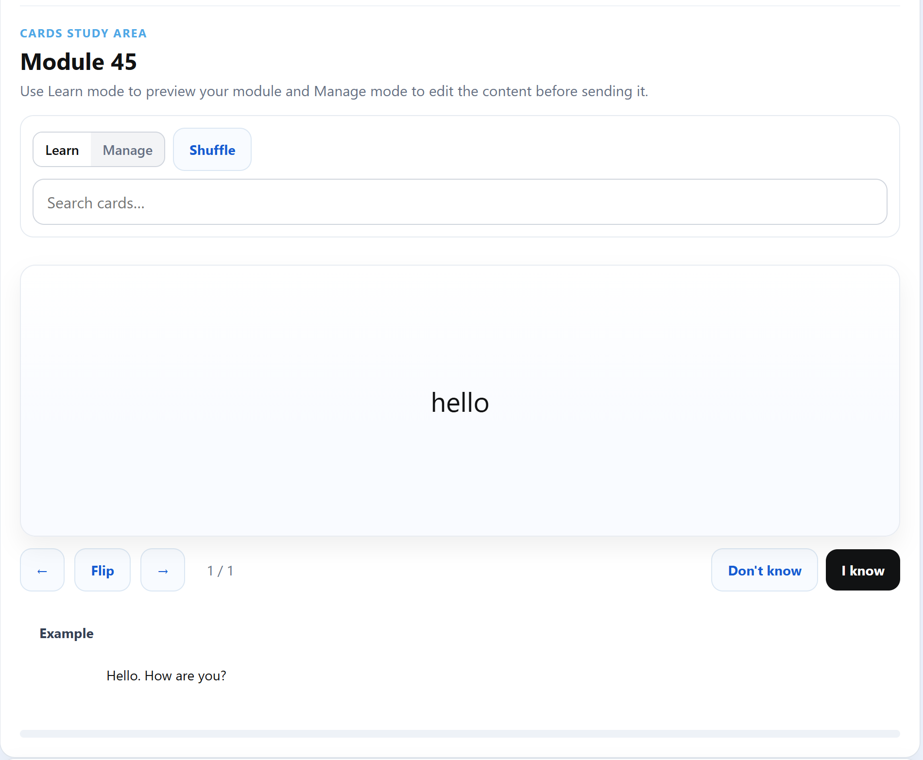Go to next card with right arrow
Viewport: 923px width, 760px height.
163,570
